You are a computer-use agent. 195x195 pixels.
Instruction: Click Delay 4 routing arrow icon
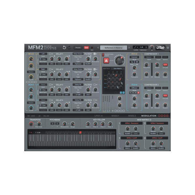51,100
